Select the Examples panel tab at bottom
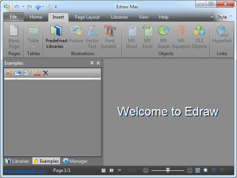 click(46, 161)
